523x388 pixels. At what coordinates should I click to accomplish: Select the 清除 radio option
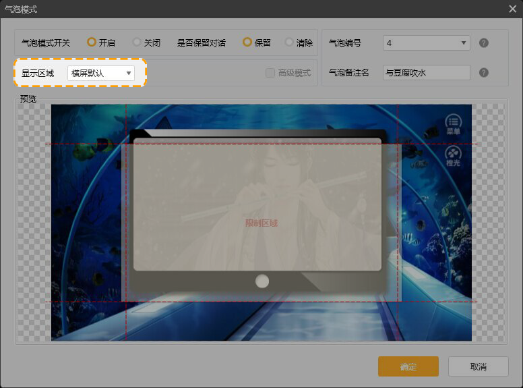coord(289,42)
